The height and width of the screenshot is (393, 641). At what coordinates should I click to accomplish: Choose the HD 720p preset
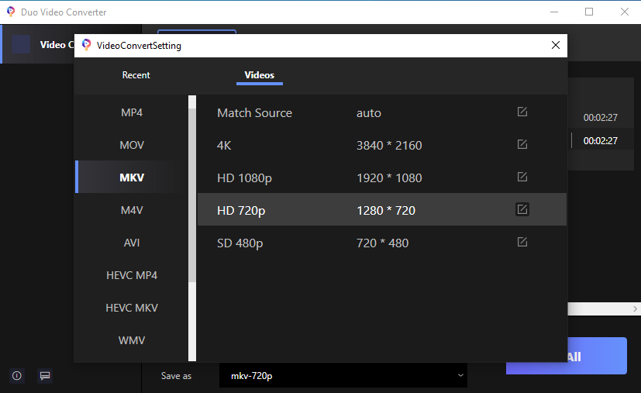pyautogui.click(x=382, y=209)
